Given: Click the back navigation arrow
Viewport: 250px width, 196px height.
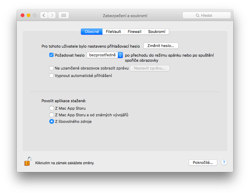Looking at the screenshot, I should tap(44, 15).
